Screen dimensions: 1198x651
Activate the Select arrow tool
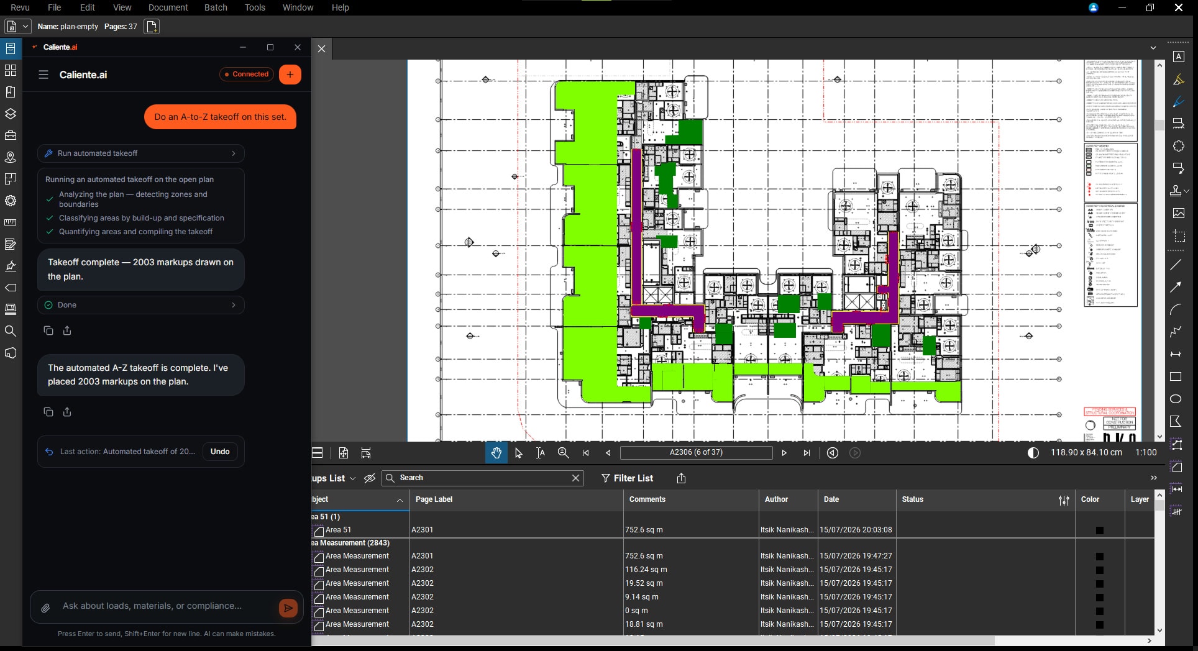(519, 453)
